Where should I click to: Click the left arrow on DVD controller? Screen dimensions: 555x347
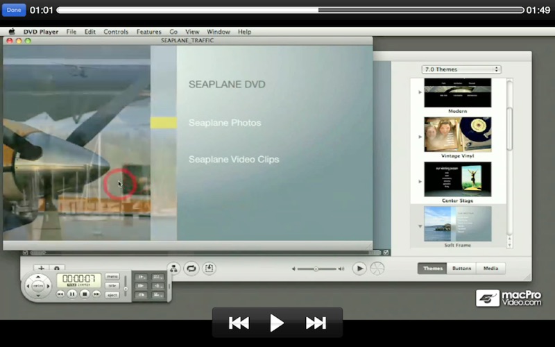tap(28, 286)
